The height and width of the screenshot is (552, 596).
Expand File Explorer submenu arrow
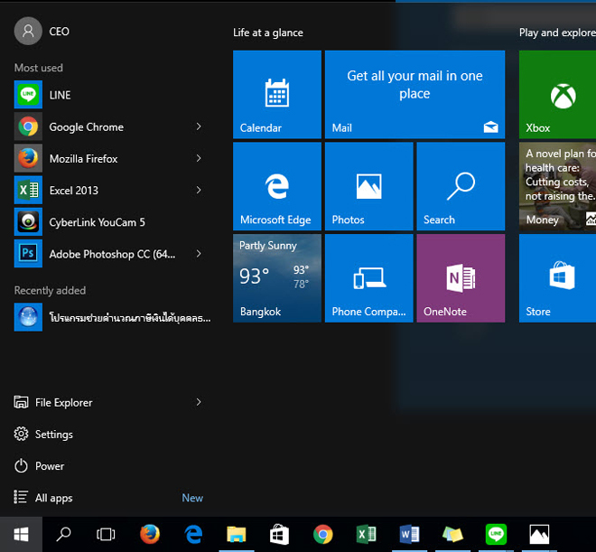(x=199, y=402)
